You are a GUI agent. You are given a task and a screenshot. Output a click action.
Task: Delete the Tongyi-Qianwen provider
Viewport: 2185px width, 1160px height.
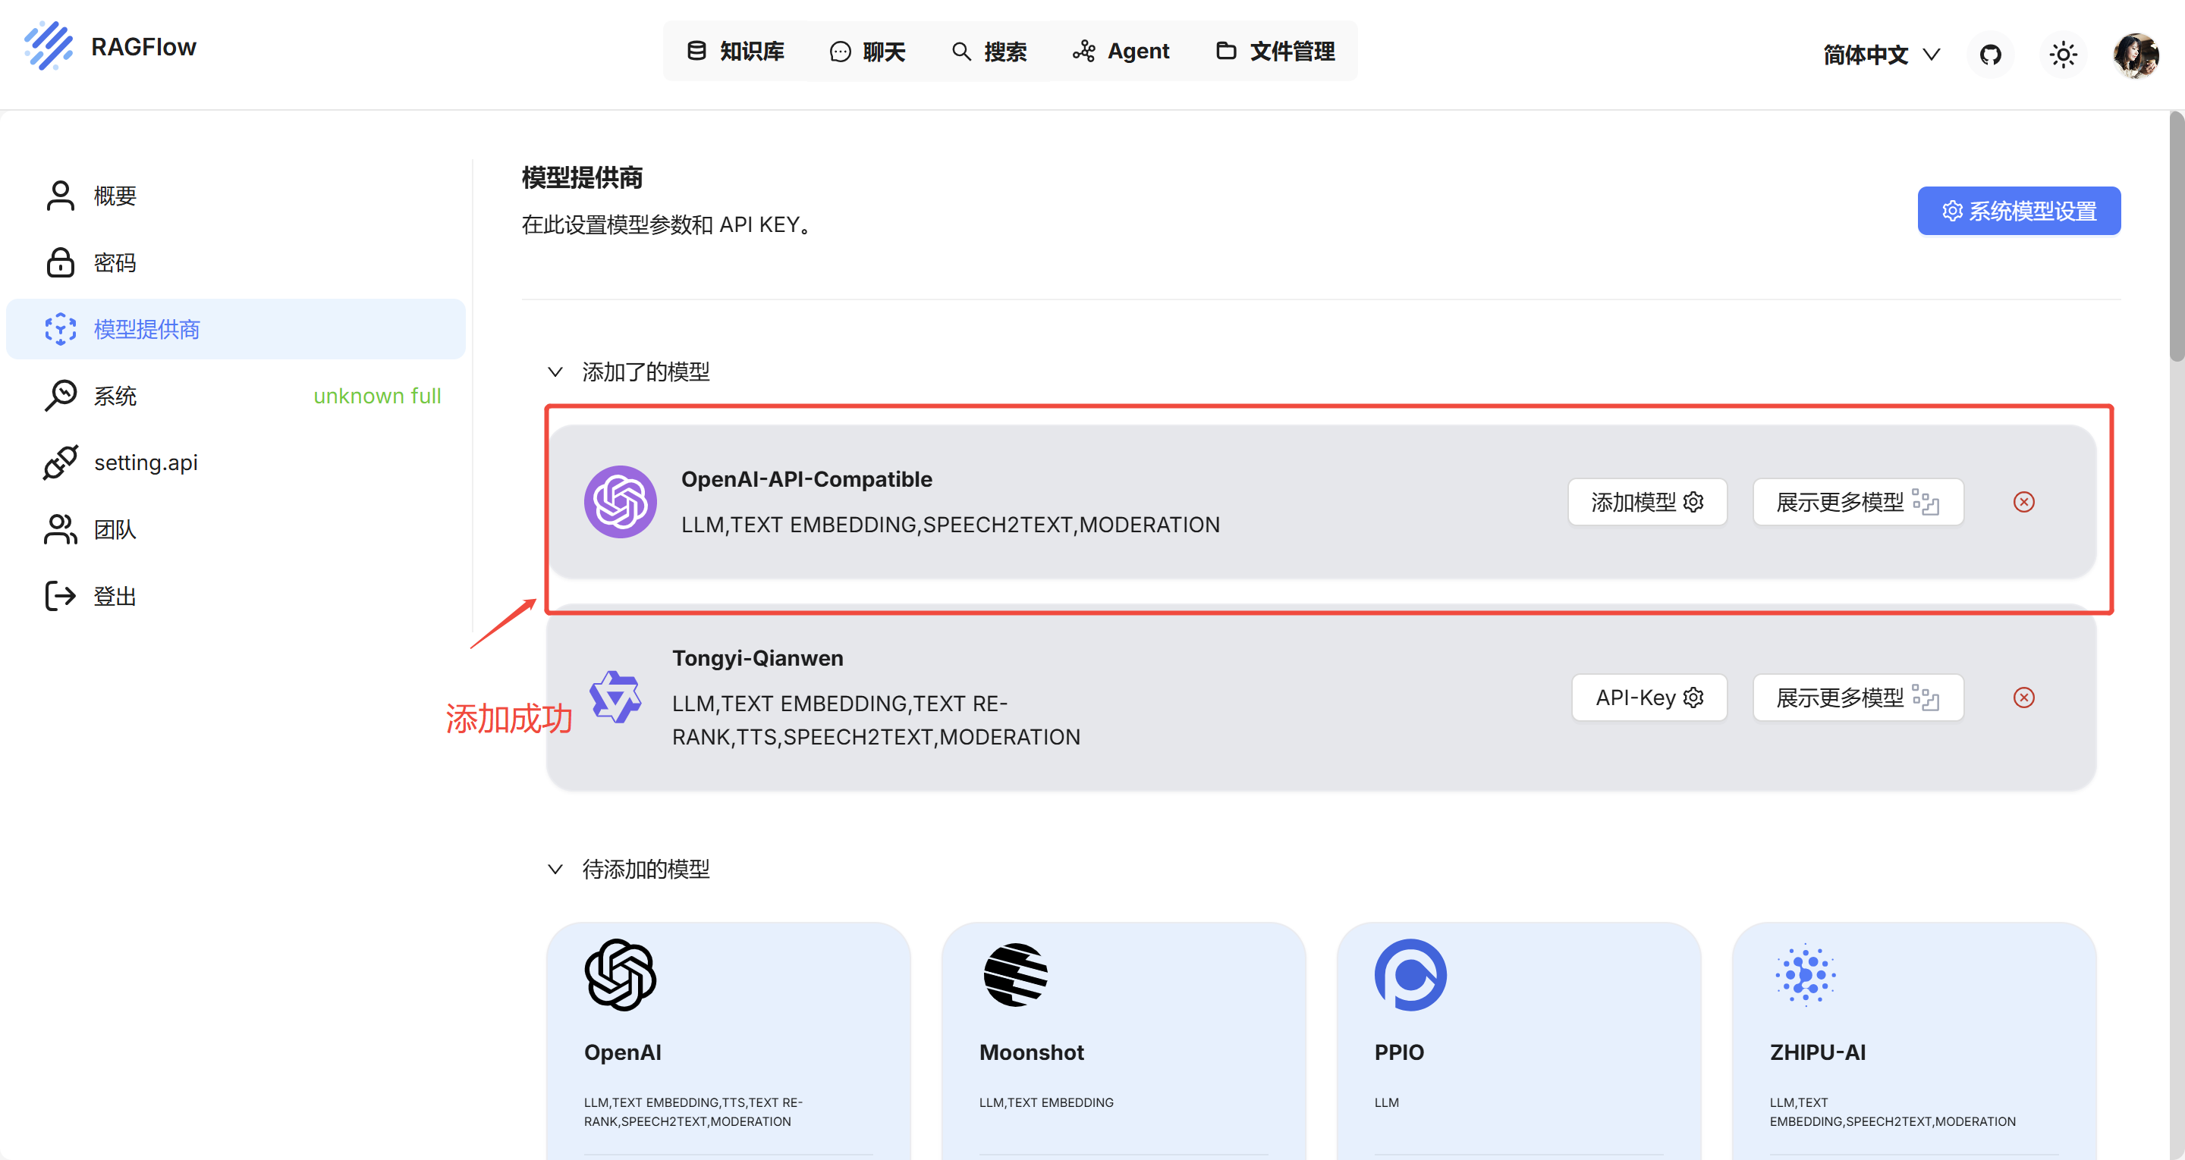(2024, 697)
